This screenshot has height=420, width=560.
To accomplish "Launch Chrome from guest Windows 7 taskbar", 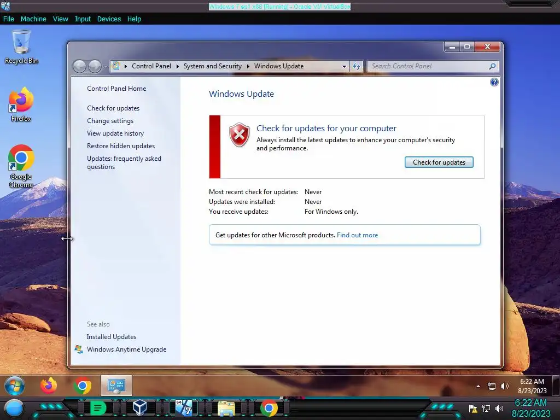I will (x=83, y=386).
